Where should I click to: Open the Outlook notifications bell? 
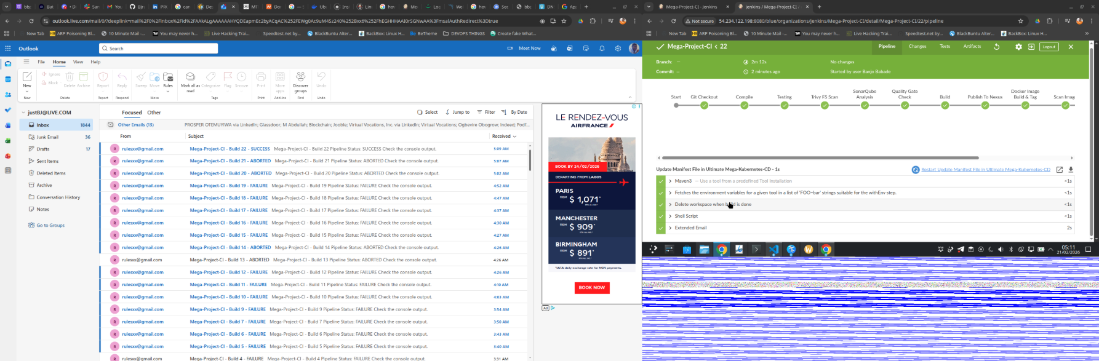602,48
